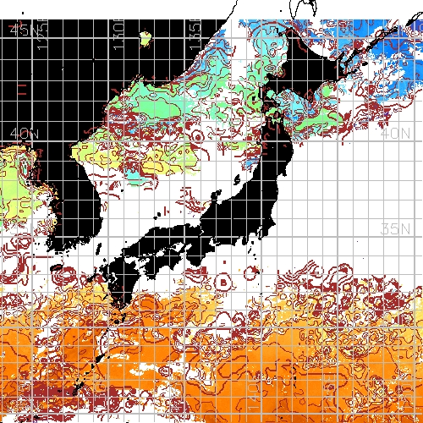Click the circled B marker south of Honshu
The image size is (423, 423).
(223, 282)
